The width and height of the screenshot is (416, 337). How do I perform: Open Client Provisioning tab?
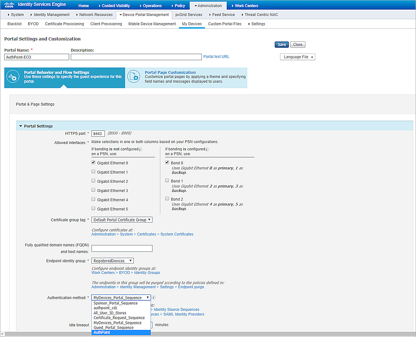click(106, 24)
